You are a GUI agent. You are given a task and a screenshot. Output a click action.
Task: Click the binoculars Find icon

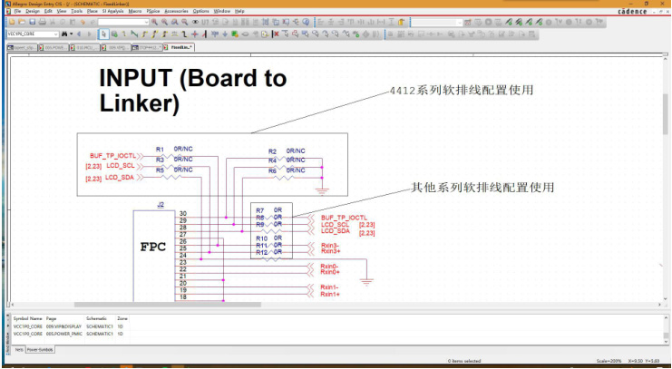[64, 34]
